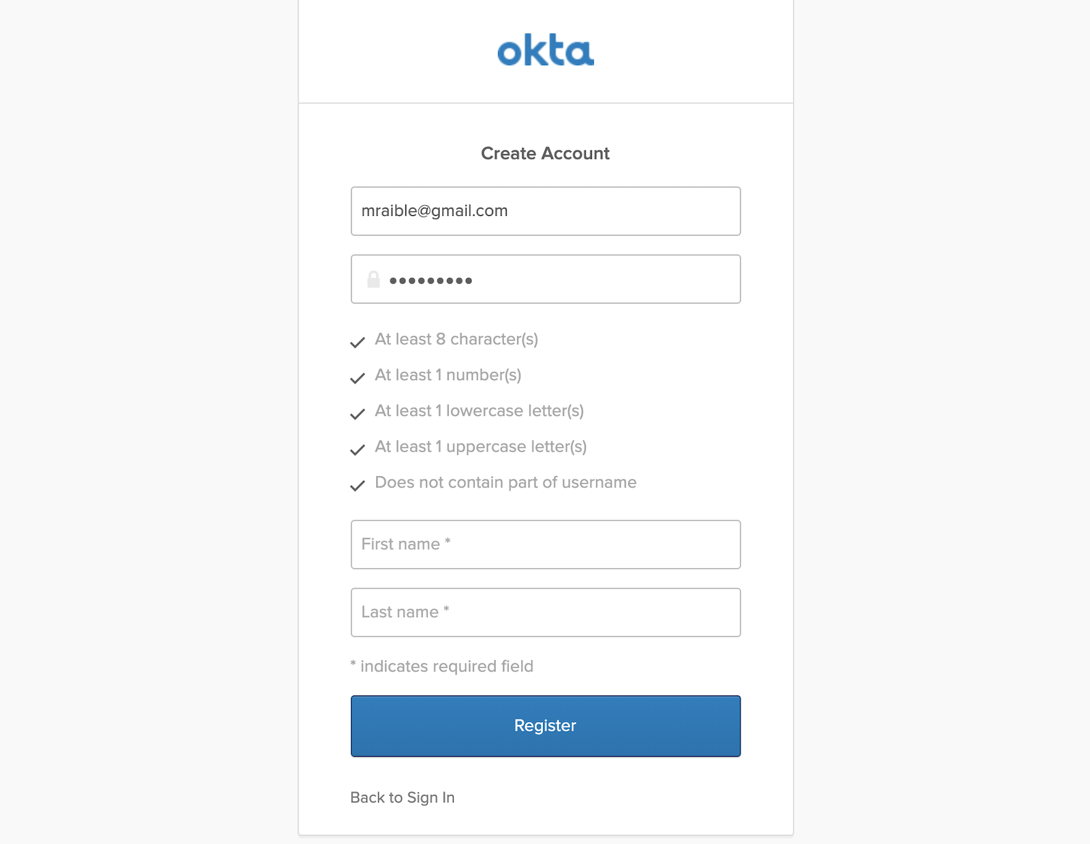The image size is (1090, 844).
Task: Click the 'At least 1 uppercase letter(s)' text
Action: point(480,447)
